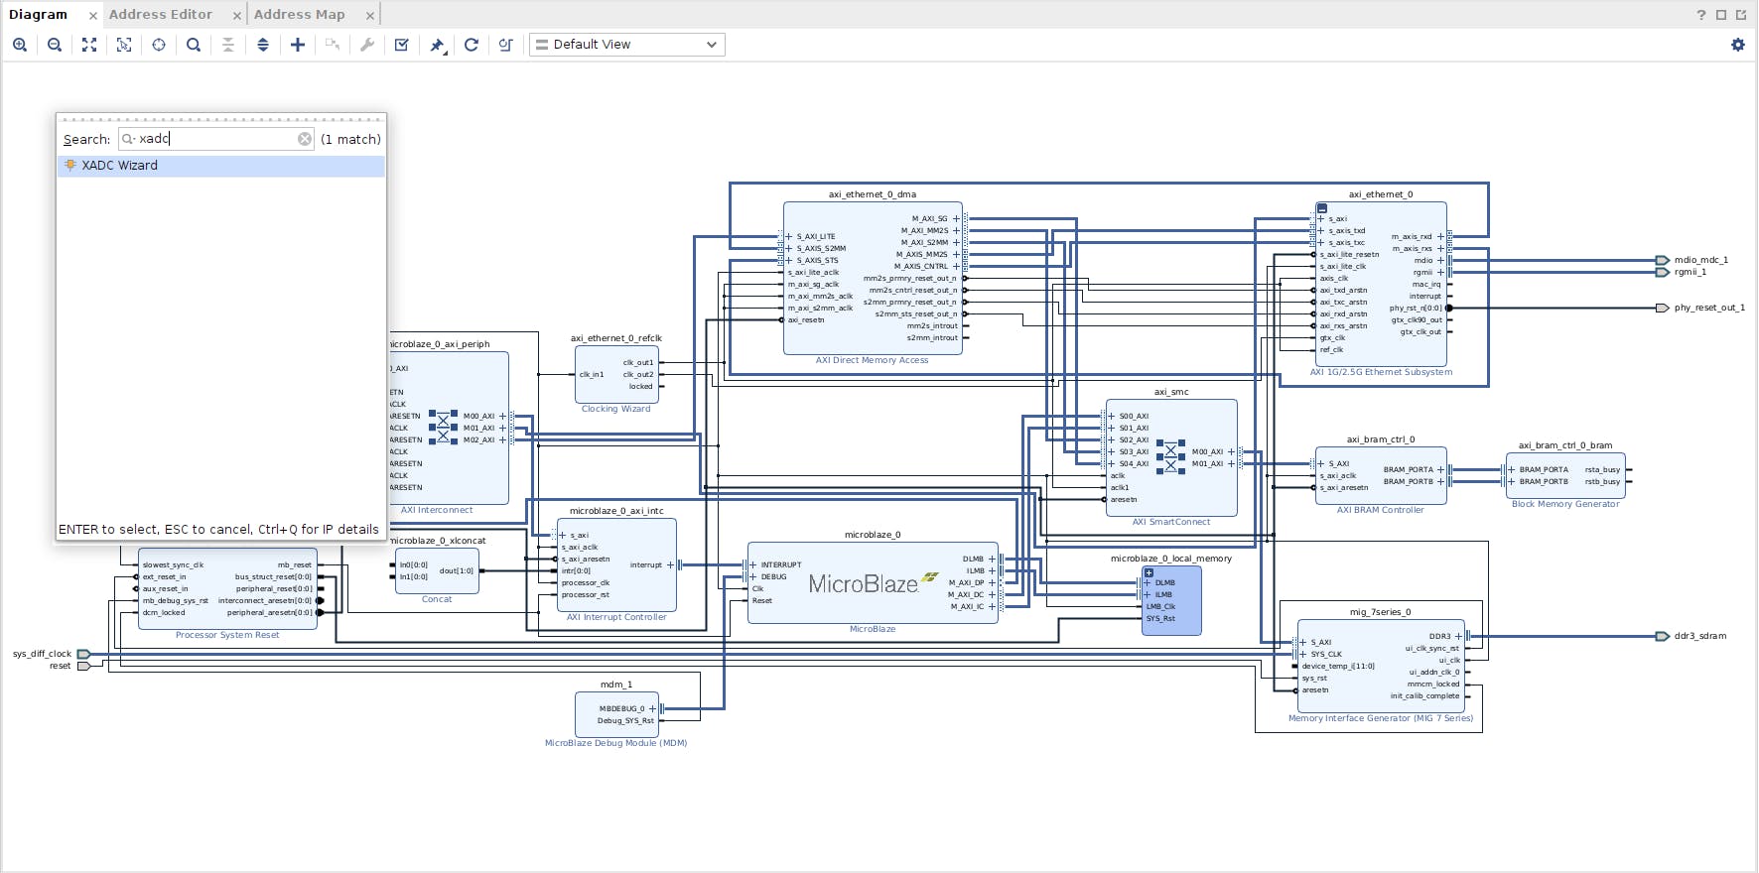Click into the IP search input field
Screen dimensions: 1759x873
coord(216,139)
